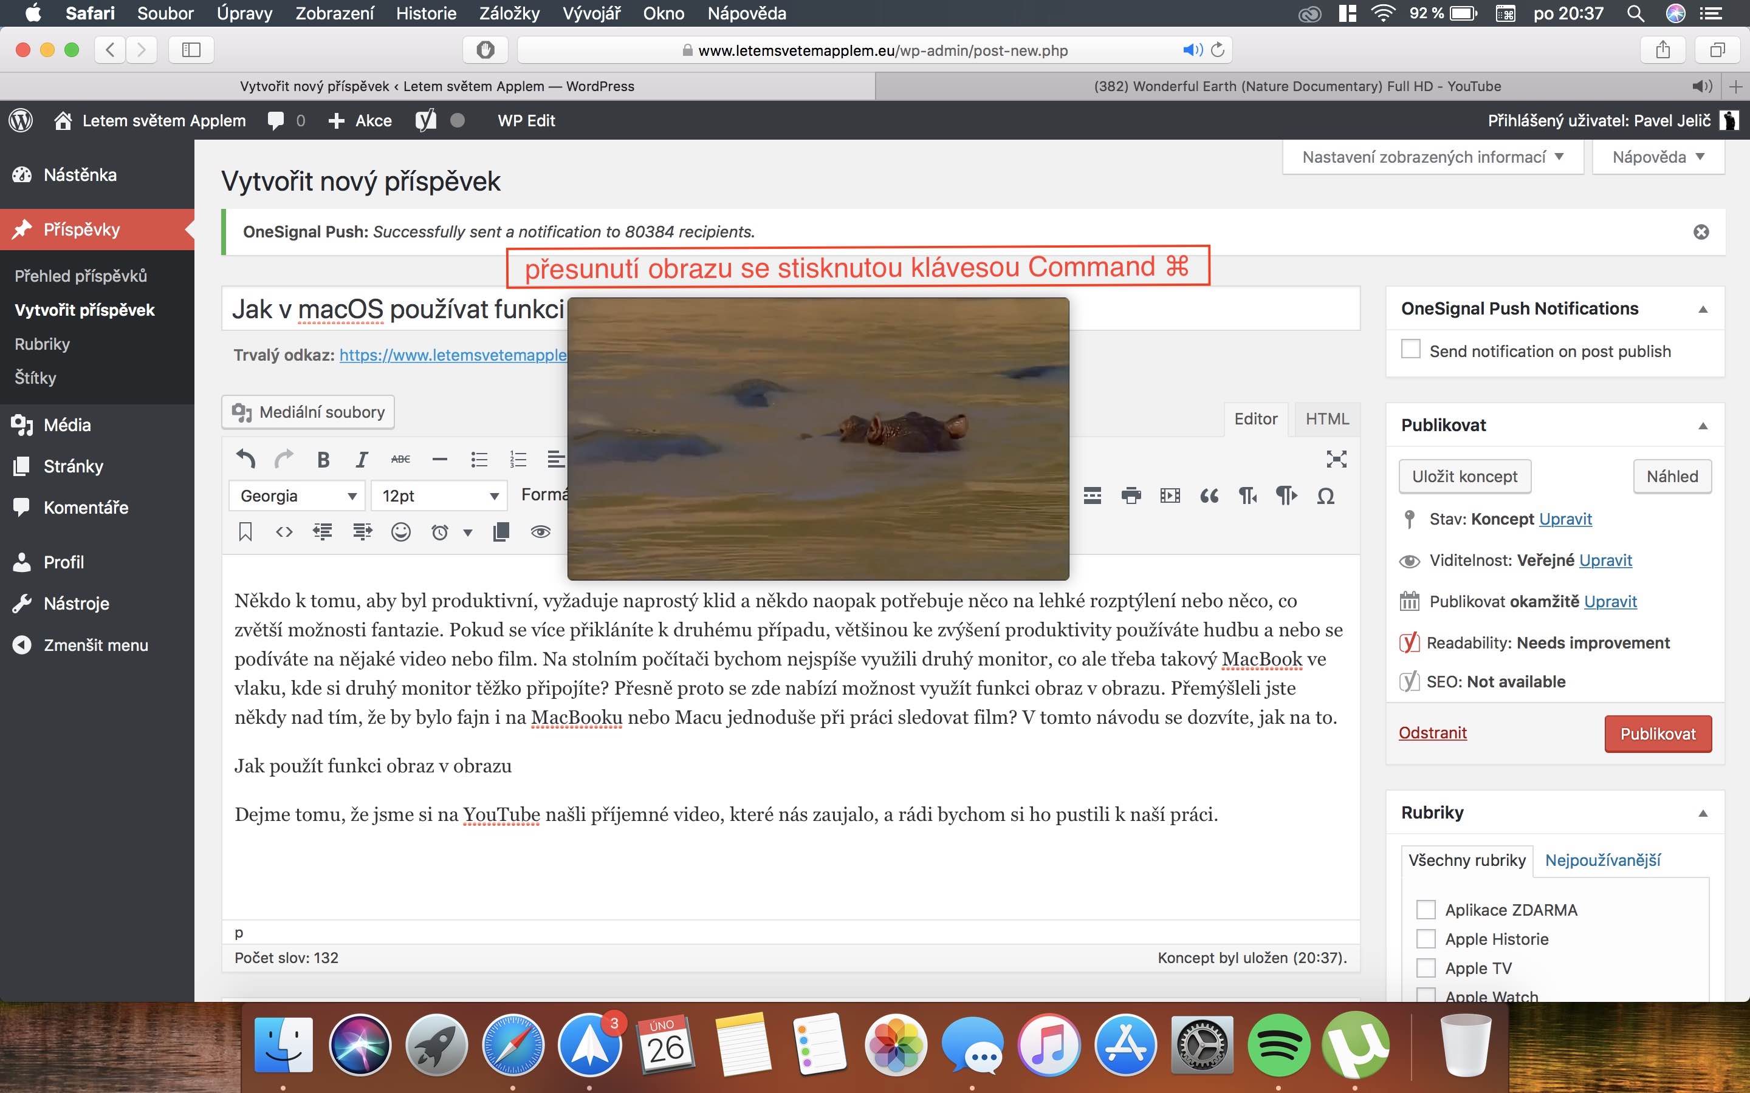Click the Náhled preview button
The height and width of the screenshot is (1093, 1750).
[x=1672, y=477]
